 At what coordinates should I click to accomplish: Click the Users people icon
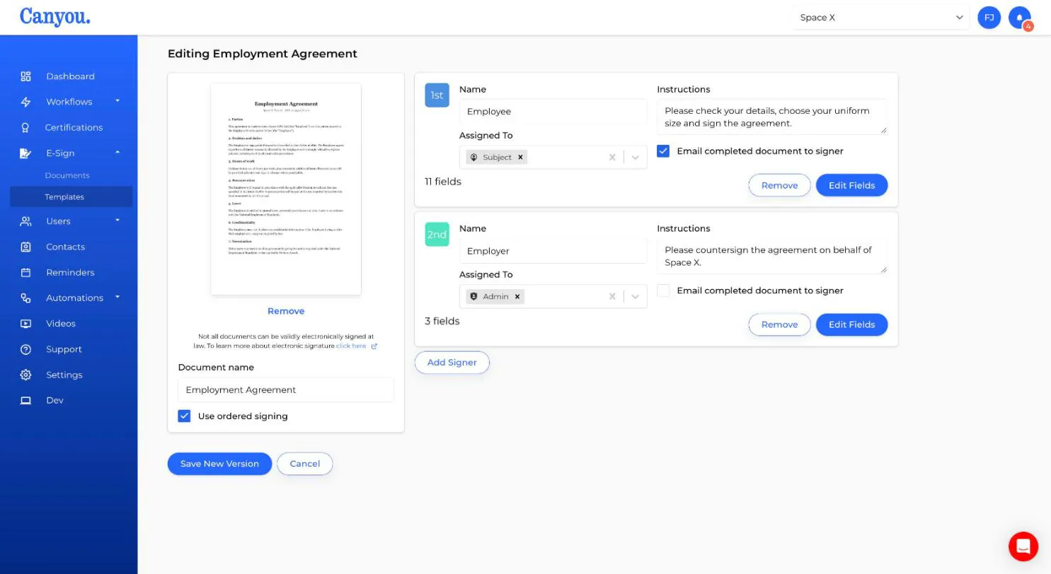coord(25,221)
